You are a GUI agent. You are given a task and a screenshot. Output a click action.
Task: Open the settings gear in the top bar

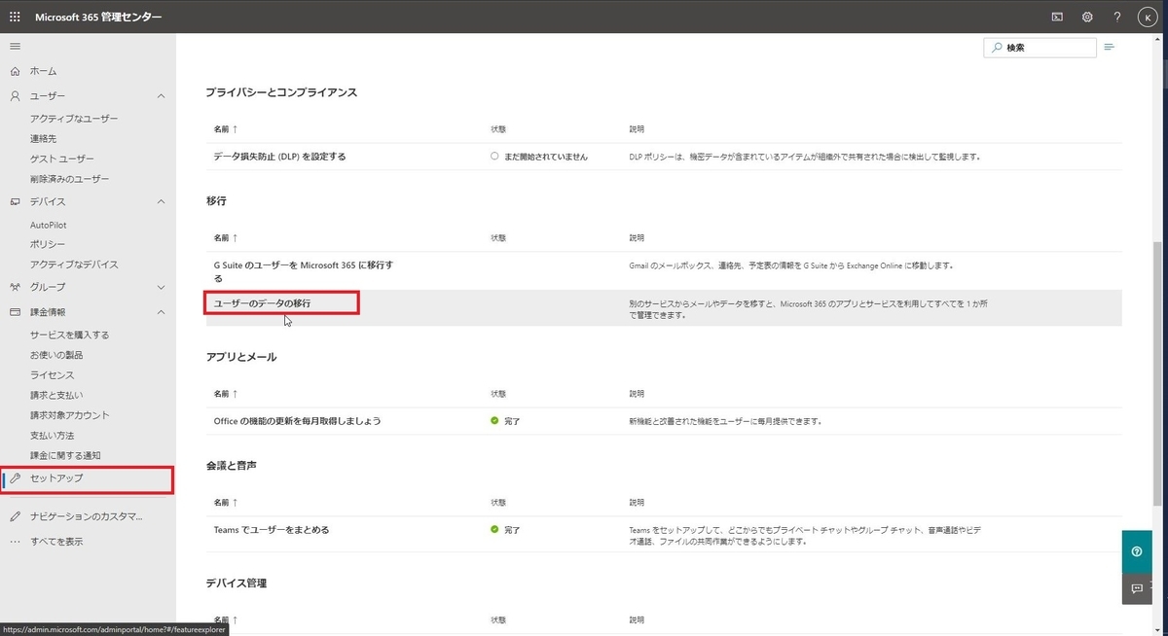(x=1087, y=16)
